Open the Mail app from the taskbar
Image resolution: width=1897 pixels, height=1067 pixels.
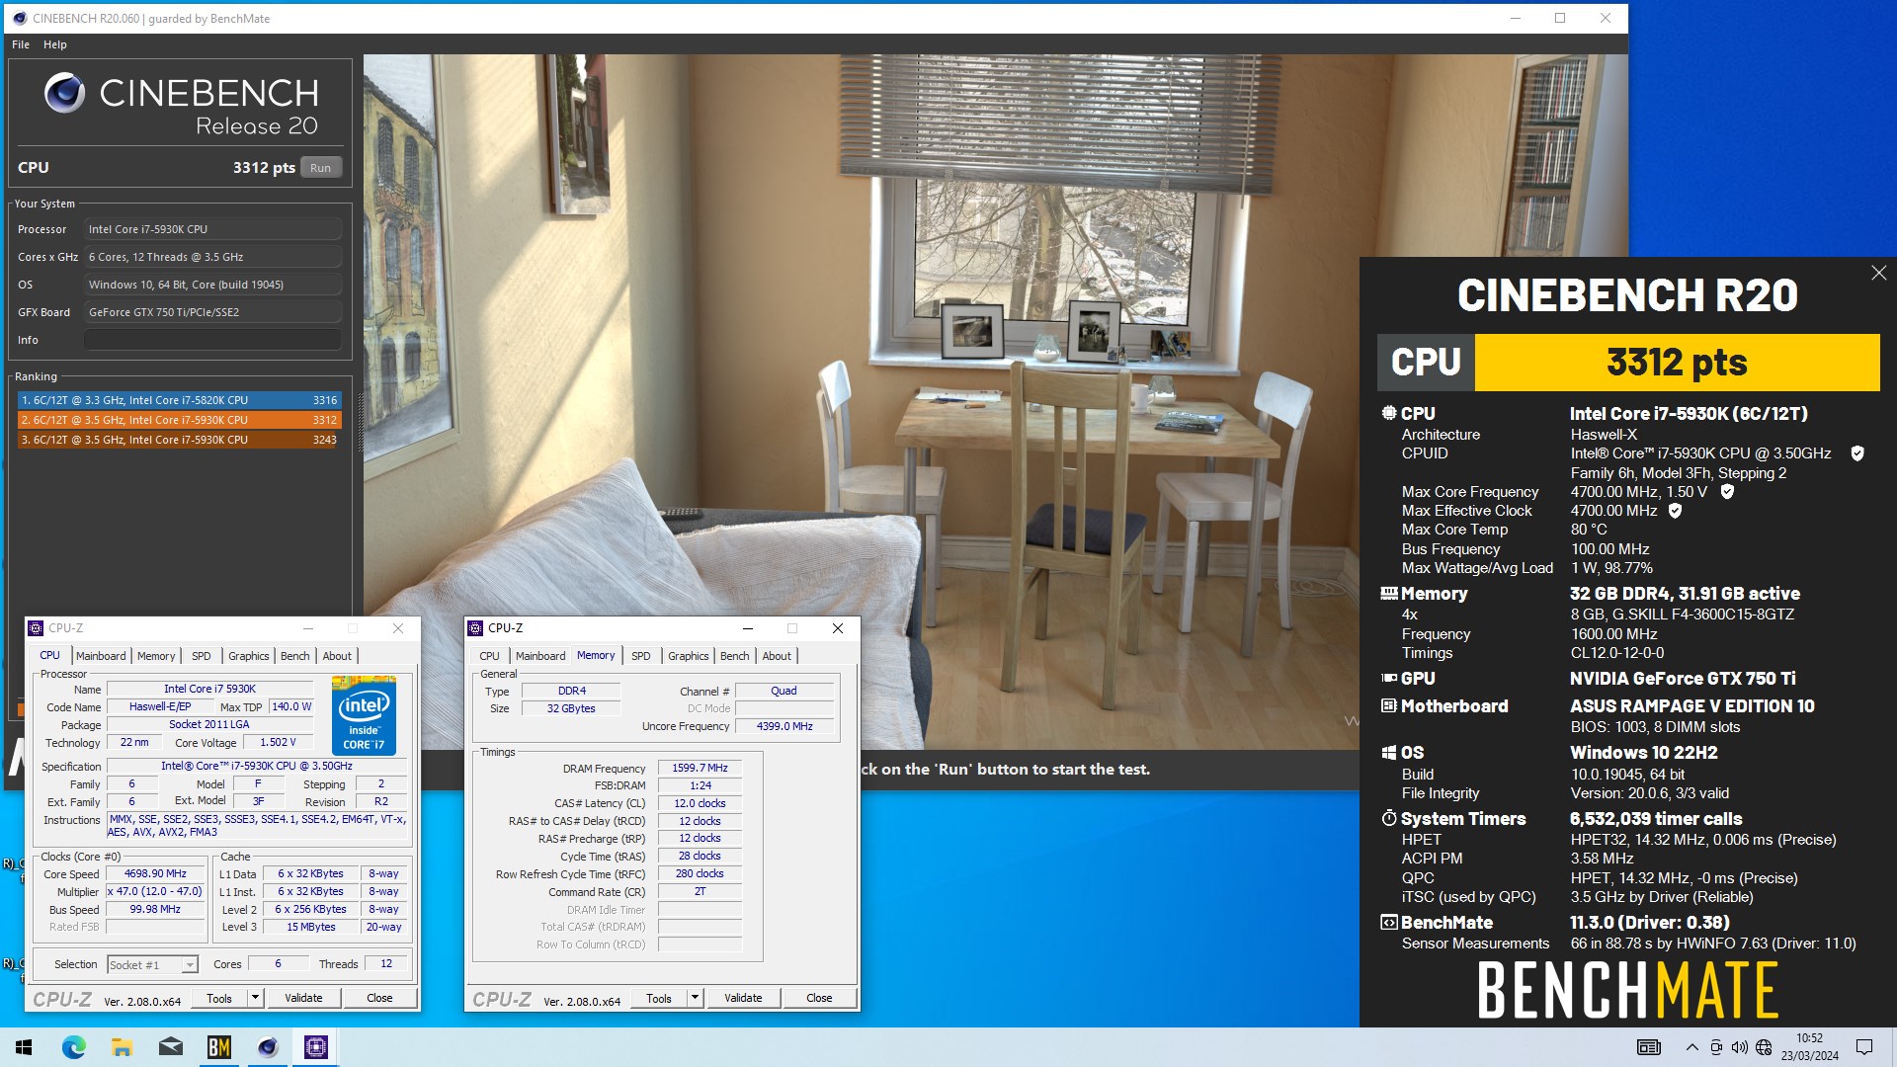tap(170, 1047)
